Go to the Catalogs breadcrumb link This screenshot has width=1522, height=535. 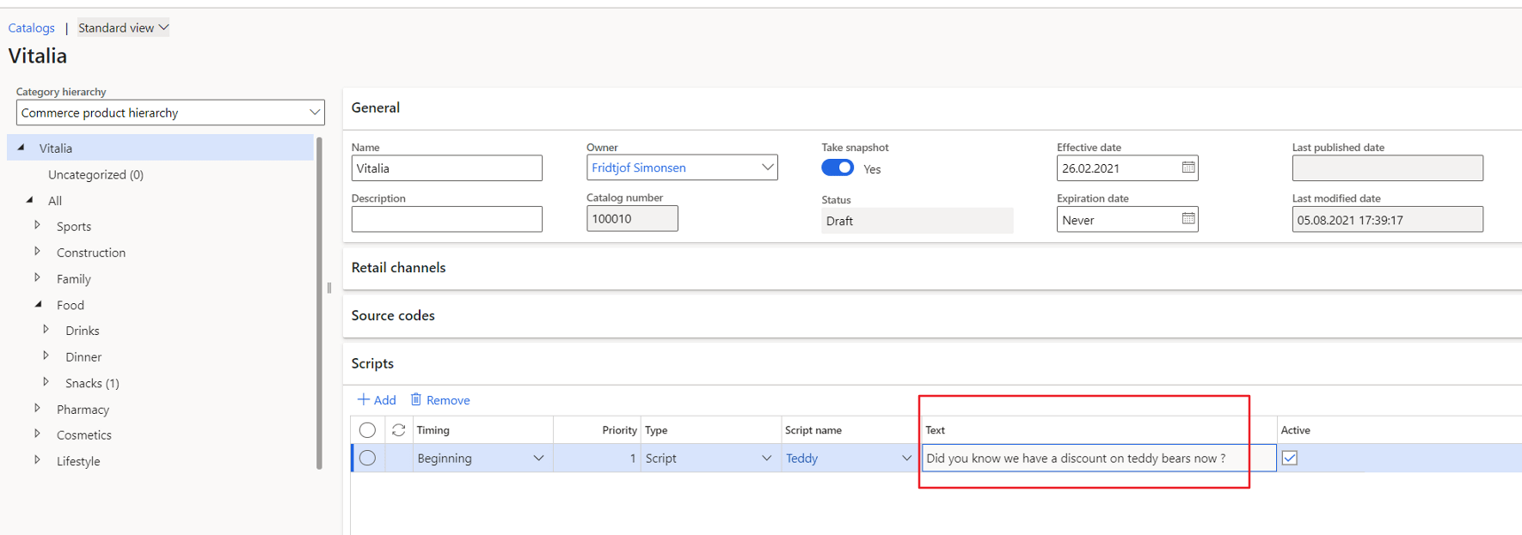pos(32,28)
